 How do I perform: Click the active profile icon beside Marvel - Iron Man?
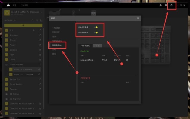[x=7, y=13]
